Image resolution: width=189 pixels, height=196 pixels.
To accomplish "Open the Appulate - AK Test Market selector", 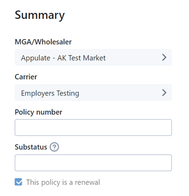I will pos(93,57).
